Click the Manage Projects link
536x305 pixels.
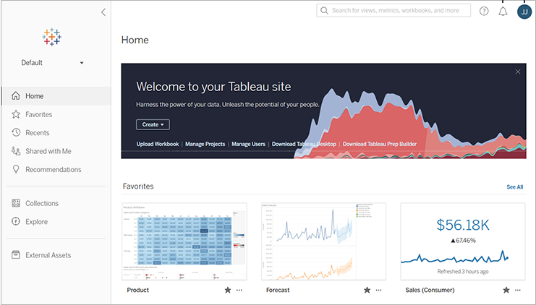(205, 144)
